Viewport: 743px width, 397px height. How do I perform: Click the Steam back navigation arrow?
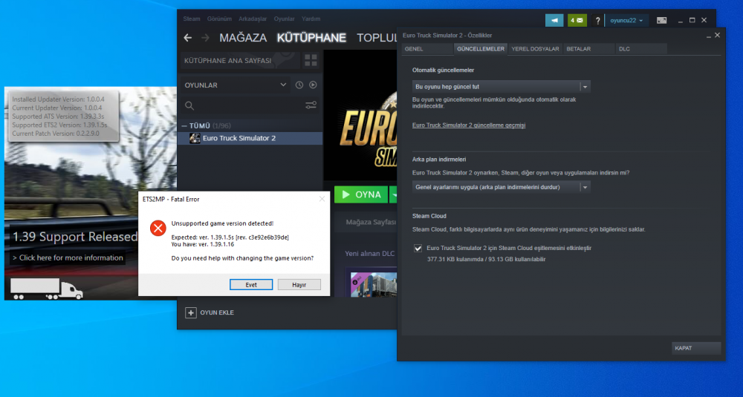pyautogui.click(x=187, y=38)
